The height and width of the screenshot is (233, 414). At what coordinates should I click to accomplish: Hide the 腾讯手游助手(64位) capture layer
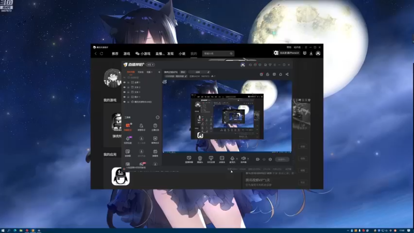pyautogui.click(x=125, y=102)
